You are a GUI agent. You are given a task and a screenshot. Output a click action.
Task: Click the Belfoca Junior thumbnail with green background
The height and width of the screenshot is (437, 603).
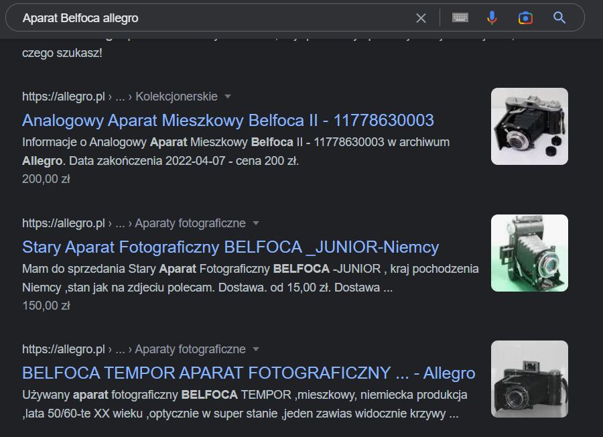(529, 253)
